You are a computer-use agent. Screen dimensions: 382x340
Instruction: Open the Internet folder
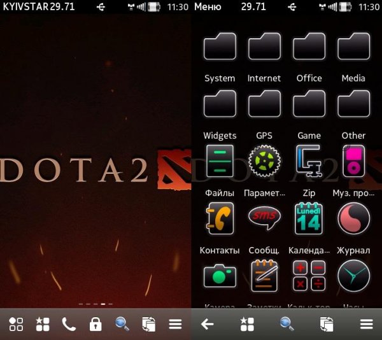pyautogui.click(x=264, y=46)
